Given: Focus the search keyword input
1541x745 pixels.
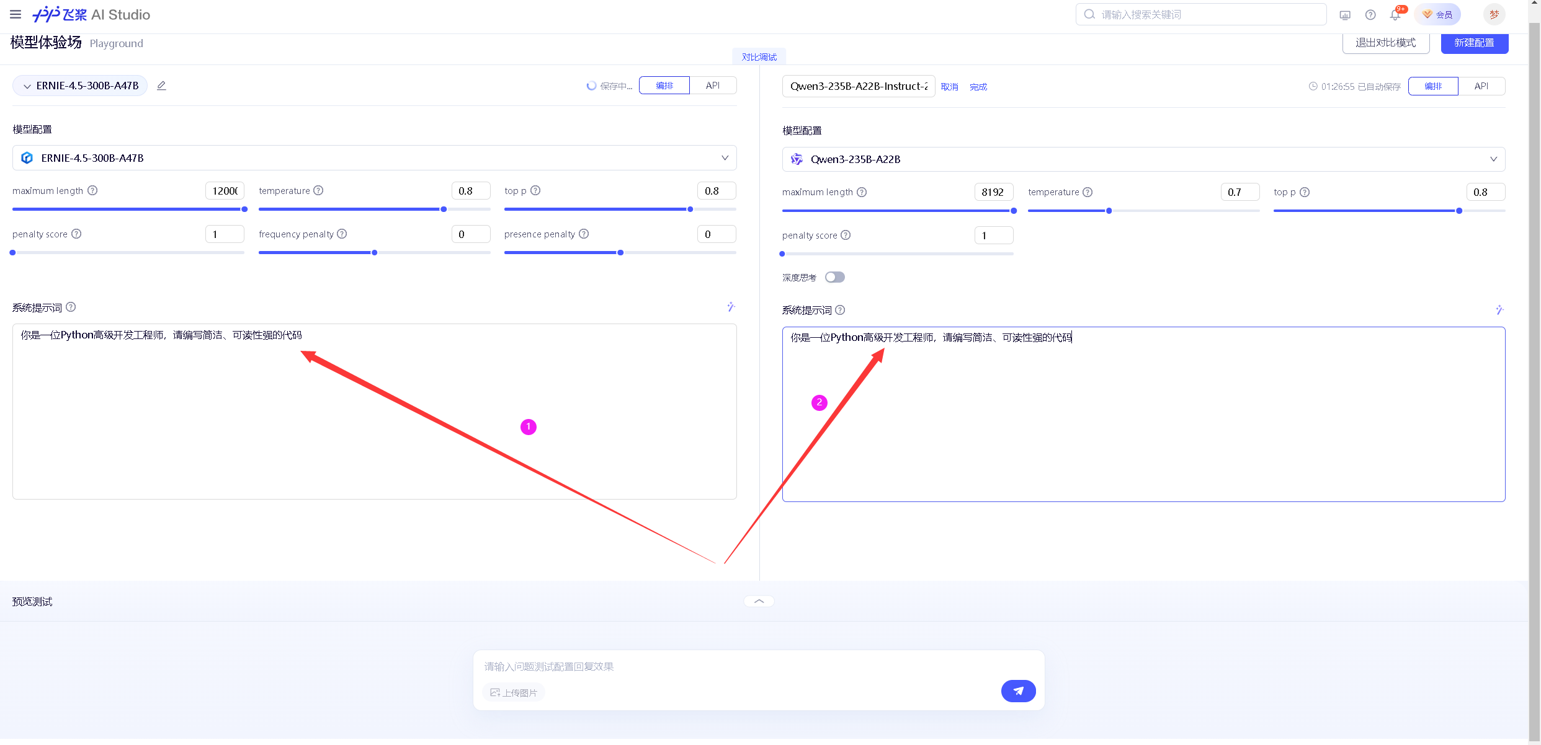Looking at the screenshot, I should (1201, 14).
